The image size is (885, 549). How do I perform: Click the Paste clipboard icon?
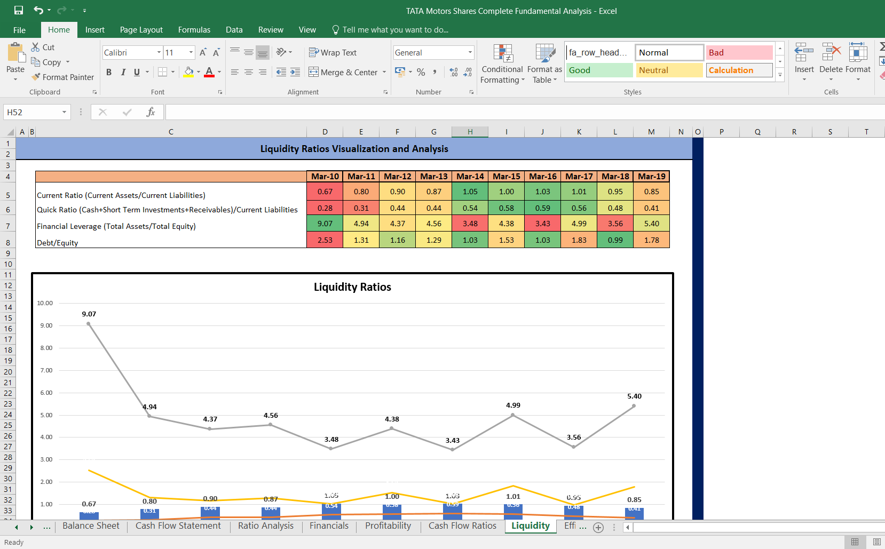(x=15, y=53)
